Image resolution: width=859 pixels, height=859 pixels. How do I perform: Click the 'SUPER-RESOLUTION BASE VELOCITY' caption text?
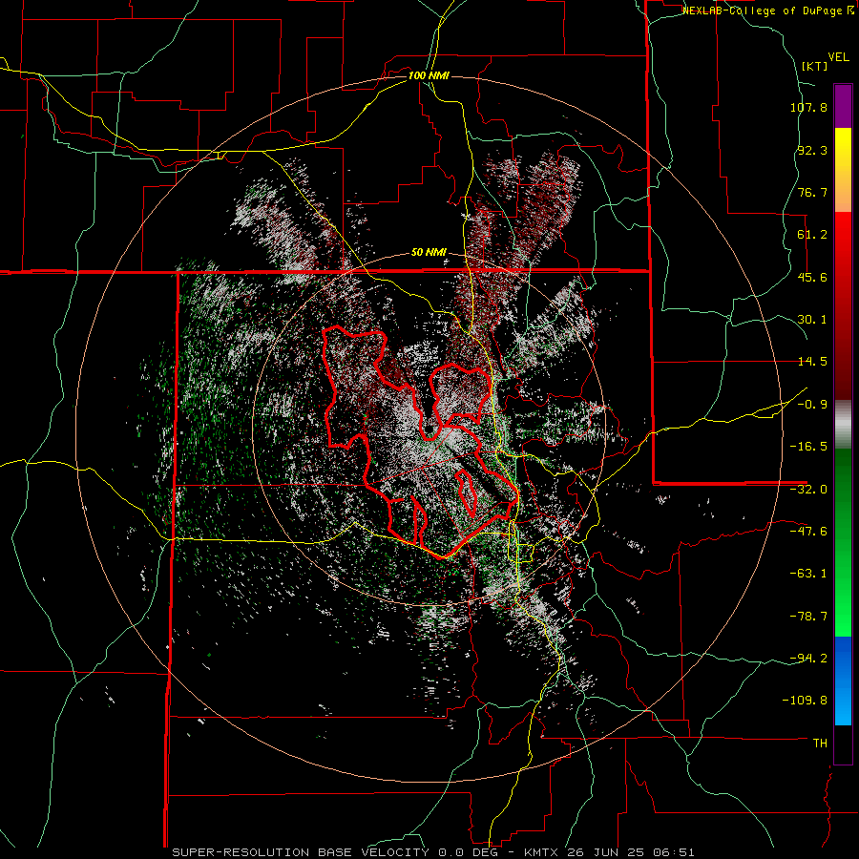pos(301,852)
